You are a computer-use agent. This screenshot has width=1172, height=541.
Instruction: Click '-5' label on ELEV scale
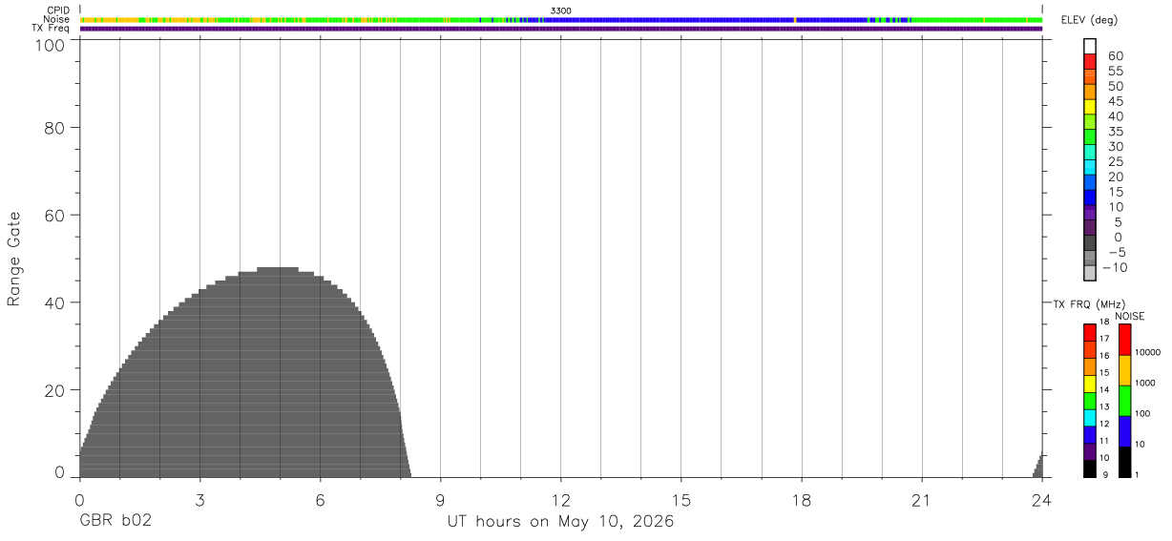coord(1117,252)
